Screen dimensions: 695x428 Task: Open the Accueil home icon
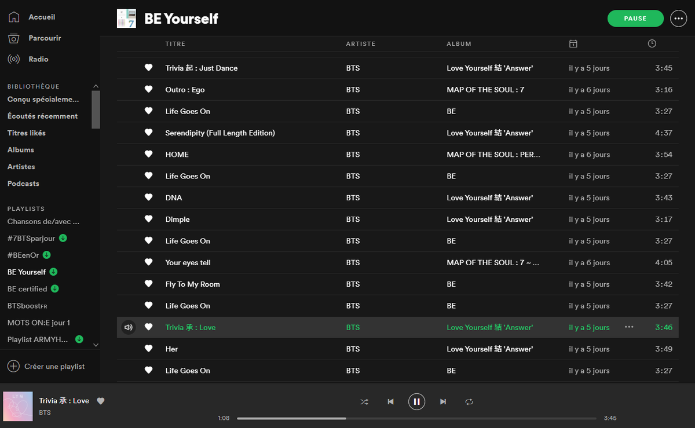tap(13, 17)
